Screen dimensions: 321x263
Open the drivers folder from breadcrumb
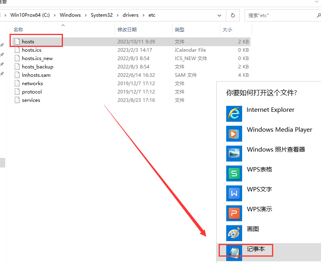pyautogui.click(x=131, y=15)
